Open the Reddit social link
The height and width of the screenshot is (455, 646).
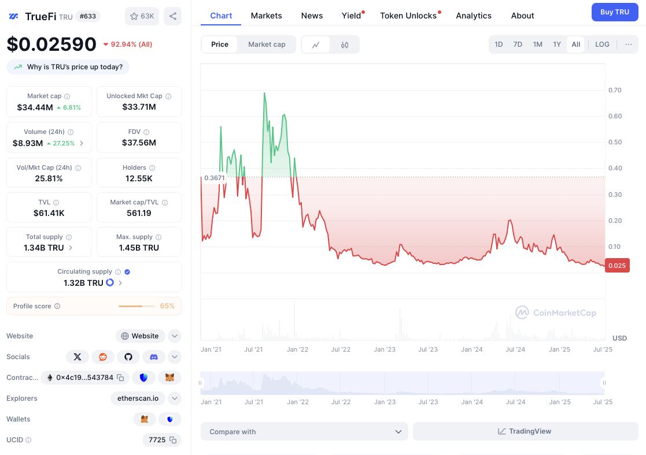[103, 357]
